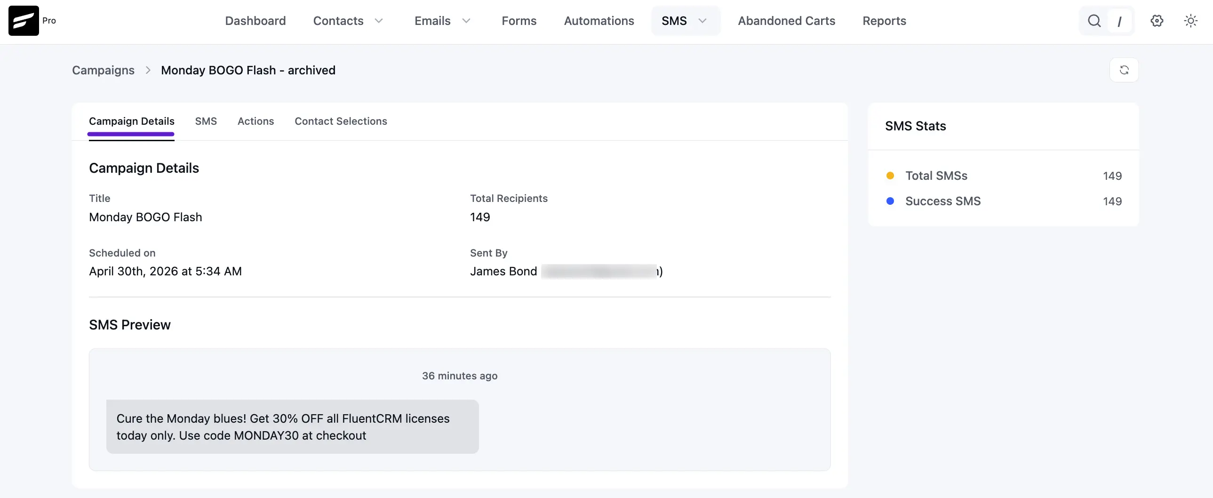This screenshot has height=498, width=1213.
Task: Go to Reports
Action: (884, 21)
